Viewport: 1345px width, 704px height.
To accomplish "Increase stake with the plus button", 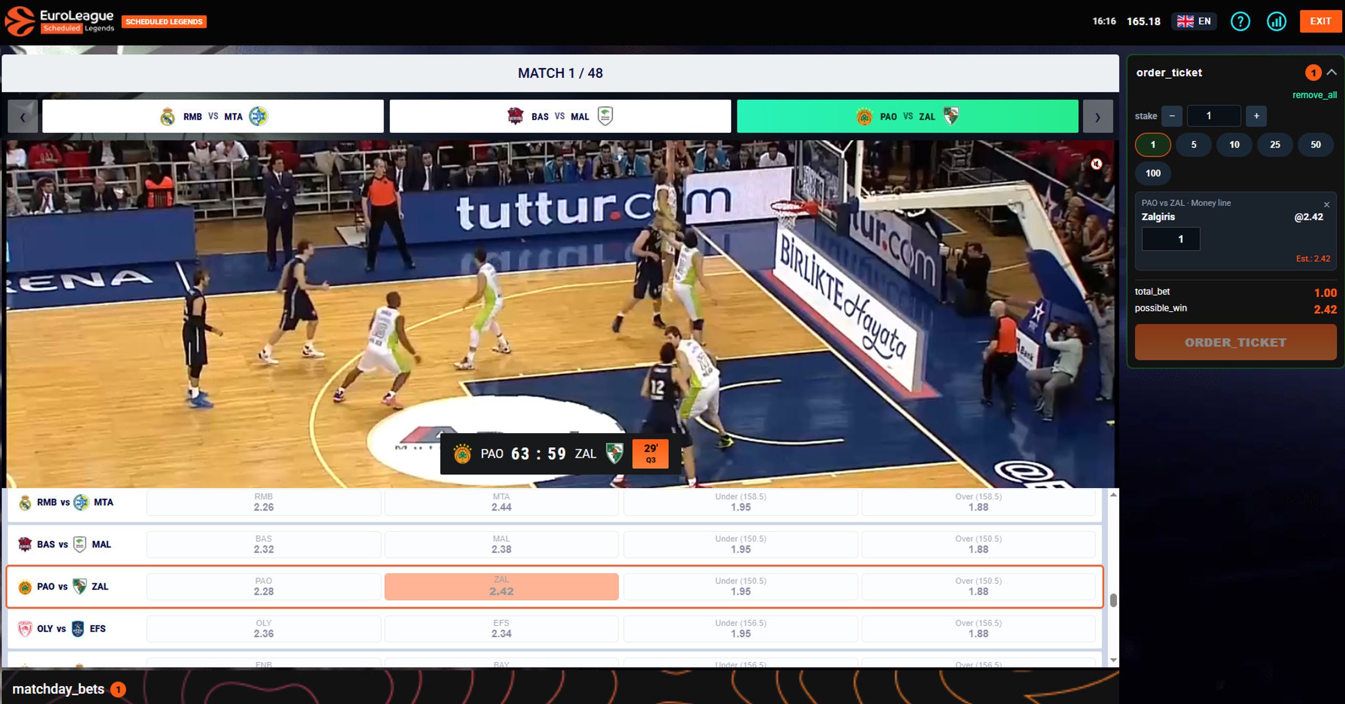I will point(1256,116).
